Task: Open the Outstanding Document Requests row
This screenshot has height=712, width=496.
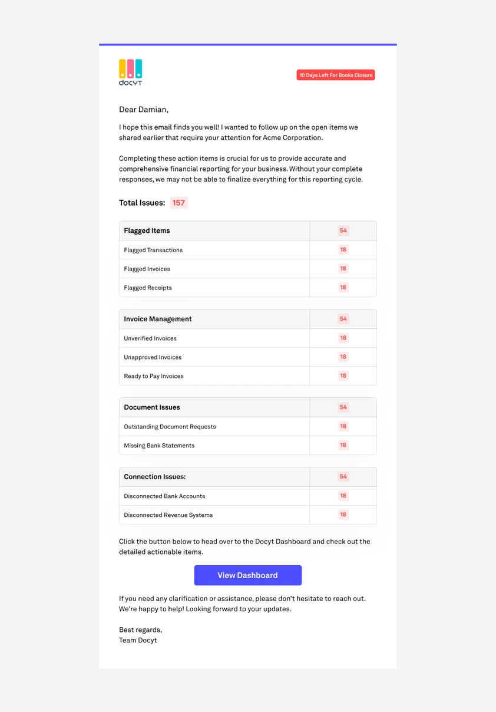Action: pyautogui.click(x=170, y=427)
